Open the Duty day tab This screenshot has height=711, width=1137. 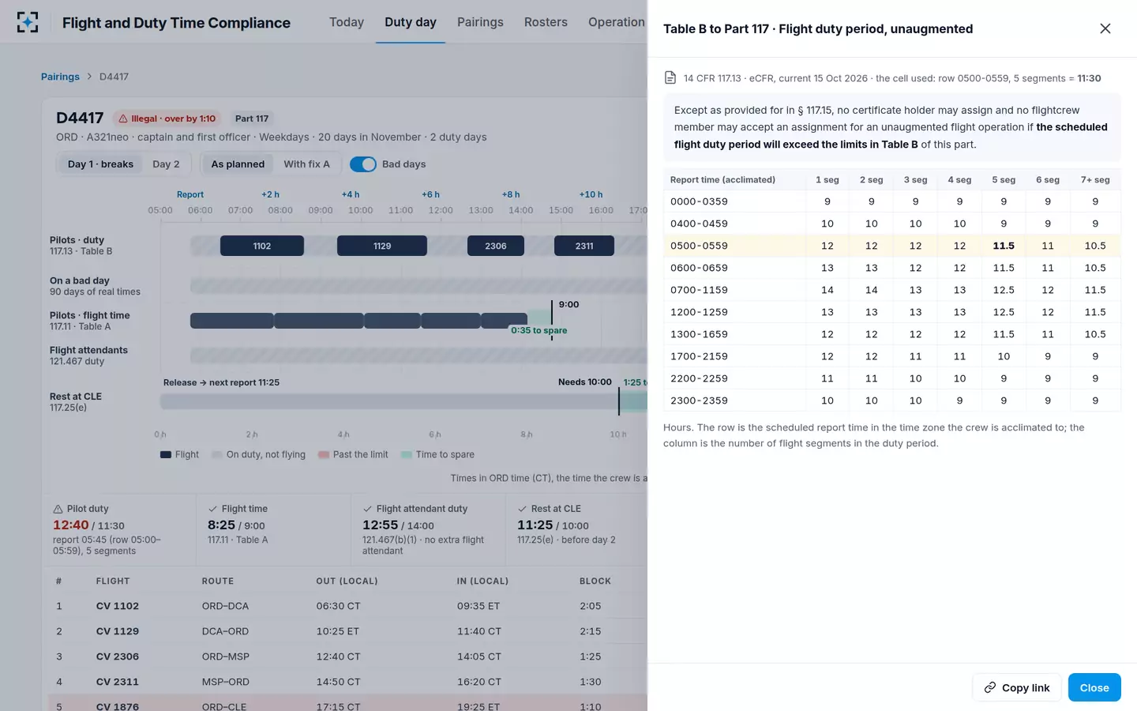[411, 22]
